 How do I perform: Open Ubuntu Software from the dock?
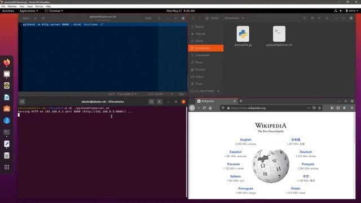7,109
